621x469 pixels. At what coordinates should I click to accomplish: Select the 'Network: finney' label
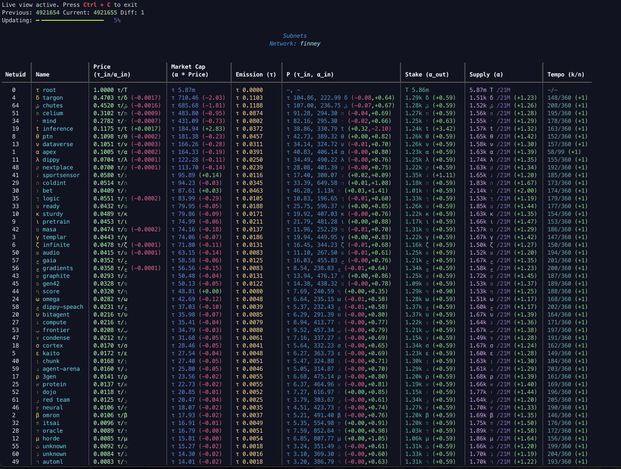pos(294,44)
